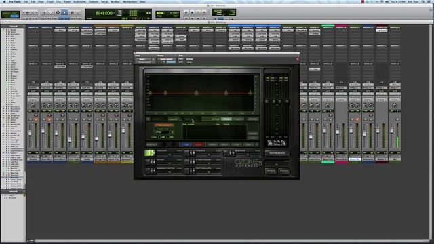Click the transport Stop button
Viewport: 434px width, 244px height.
click(192, 12)
